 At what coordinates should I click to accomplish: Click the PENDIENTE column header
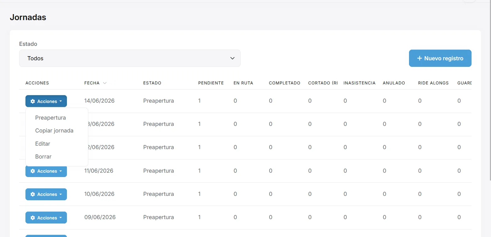pyautogui.click(x=211, y=83)
